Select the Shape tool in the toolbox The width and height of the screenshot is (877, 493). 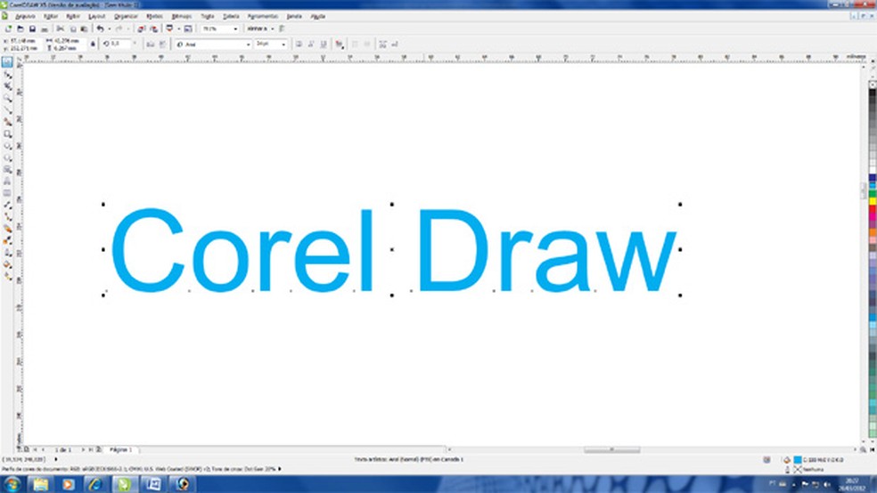[7, 74]
